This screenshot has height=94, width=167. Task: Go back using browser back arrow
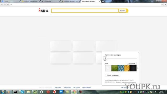2,4
